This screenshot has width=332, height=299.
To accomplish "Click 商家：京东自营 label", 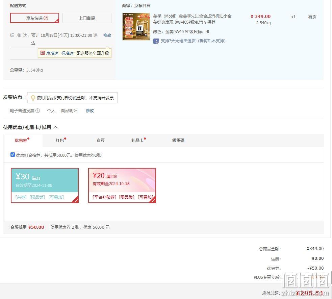I will click(136, 6).
